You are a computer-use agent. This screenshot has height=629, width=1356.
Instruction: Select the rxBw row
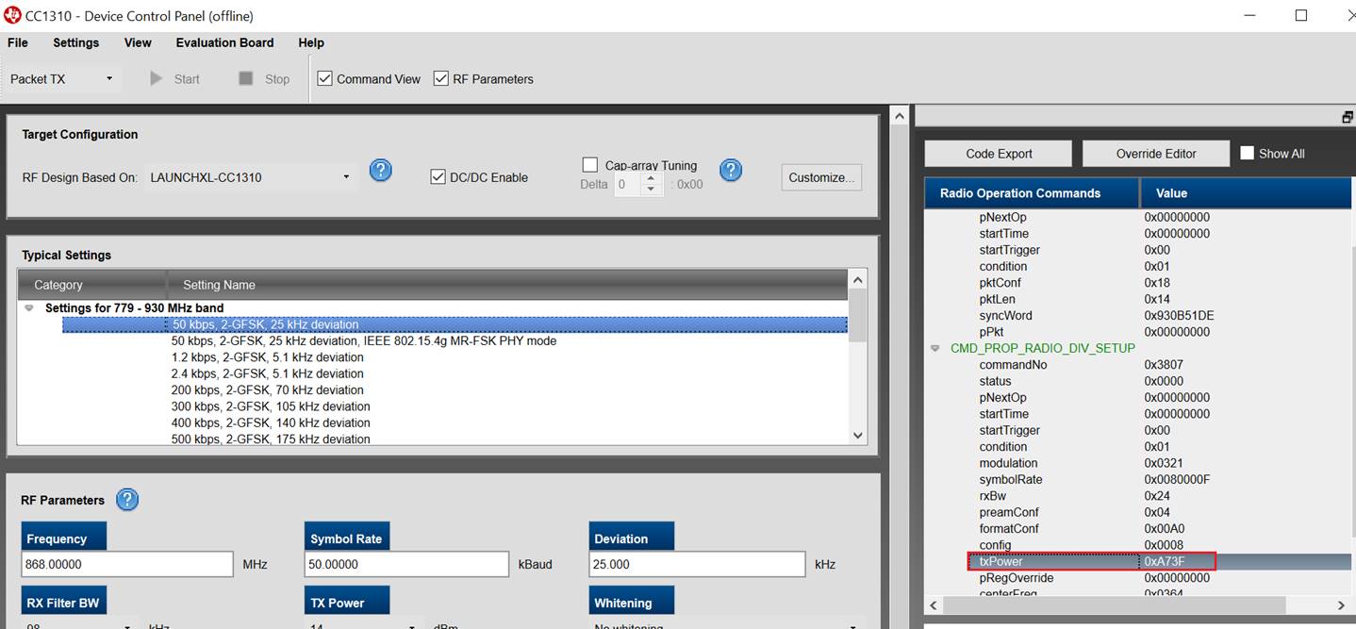coord(1138,495)
